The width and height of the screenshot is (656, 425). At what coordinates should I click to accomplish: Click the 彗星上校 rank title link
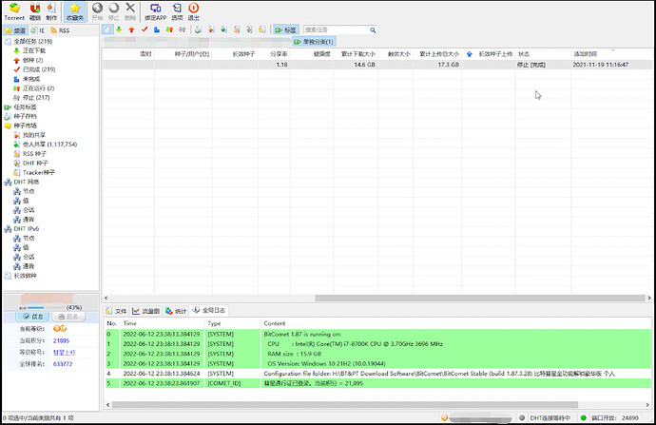coord(65,352)
